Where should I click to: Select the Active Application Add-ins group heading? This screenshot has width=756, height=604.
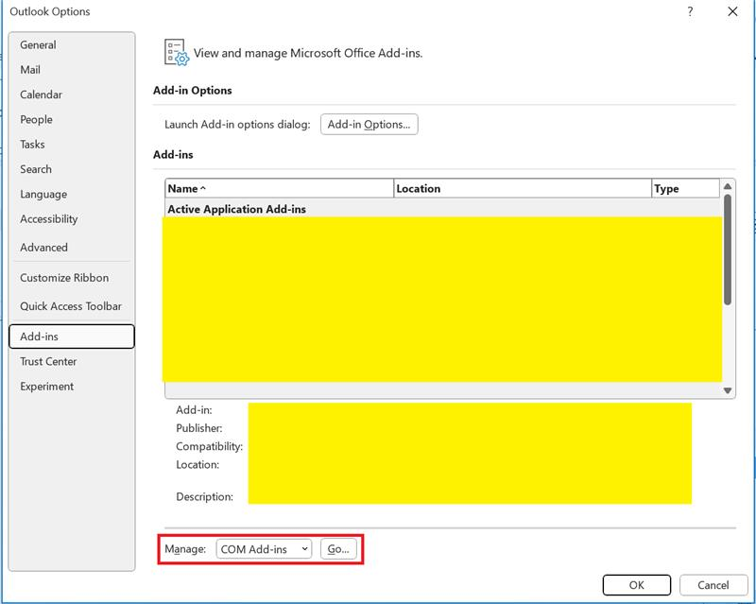(x=237, y=210)
